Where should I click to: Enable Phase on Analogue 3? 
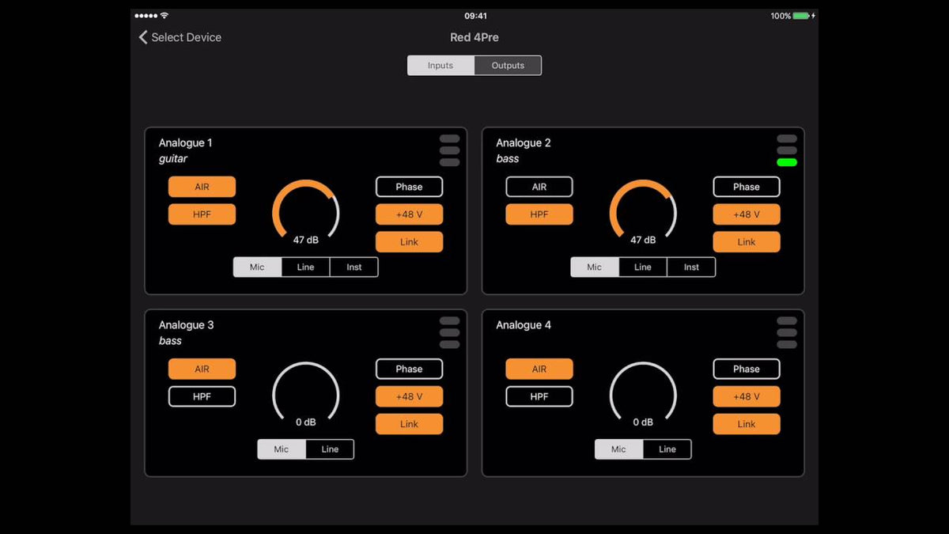(409, 369)
